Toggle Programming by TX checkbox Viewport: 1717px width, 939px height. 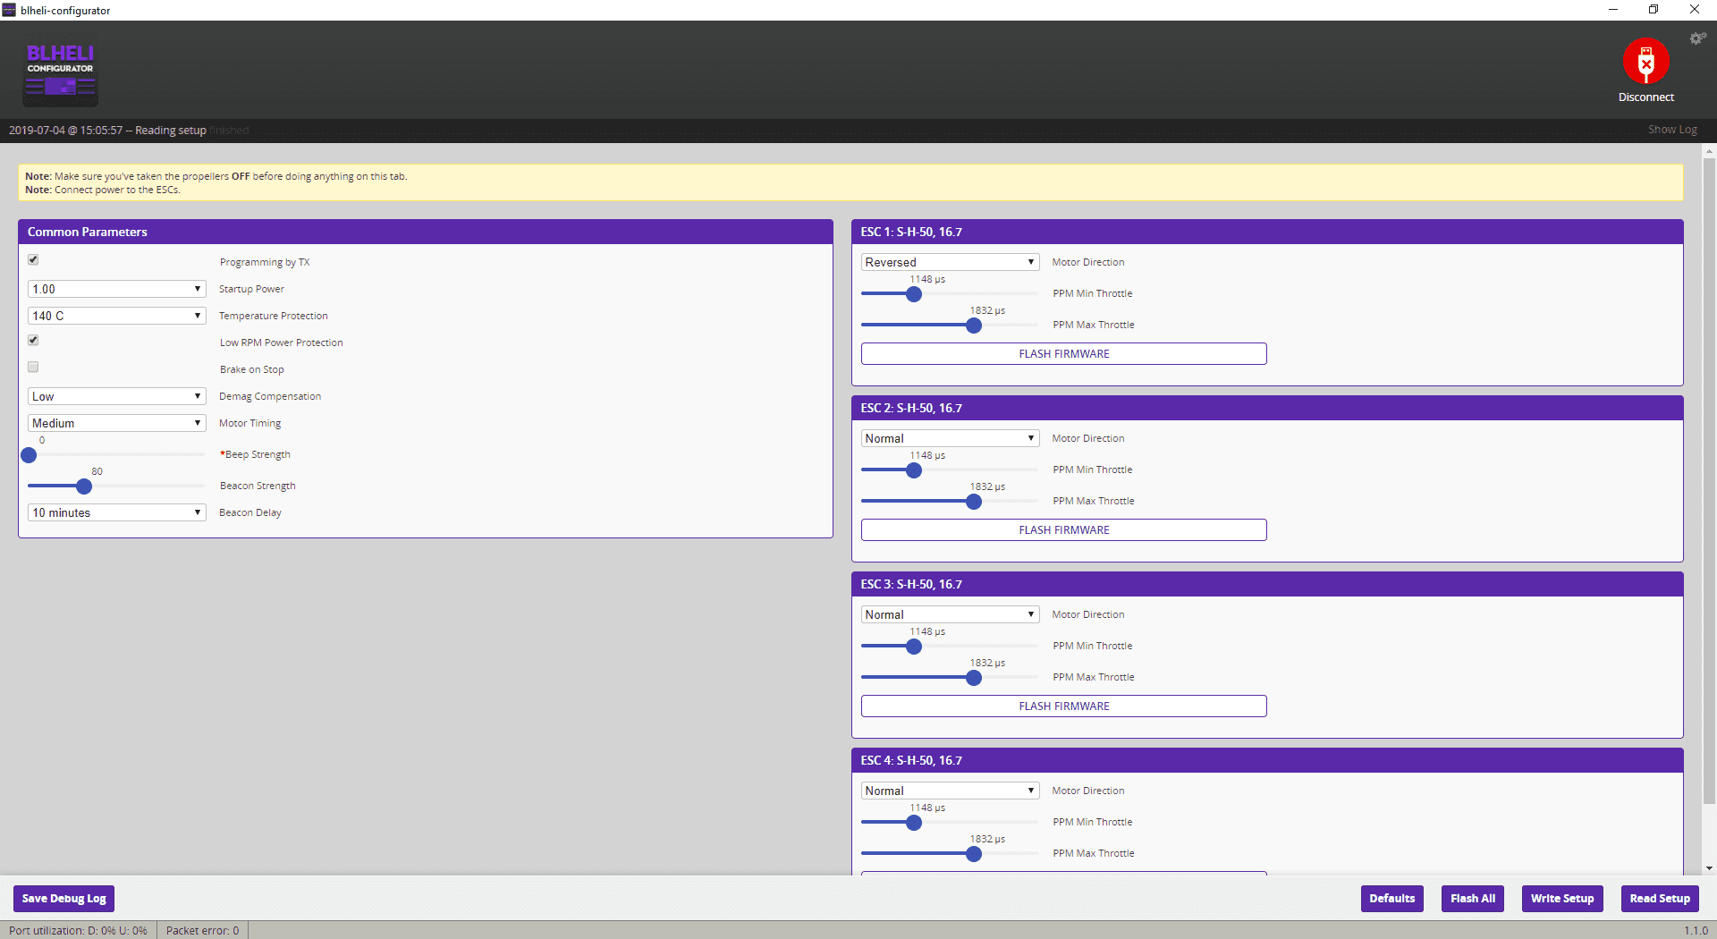pos(33,259)
